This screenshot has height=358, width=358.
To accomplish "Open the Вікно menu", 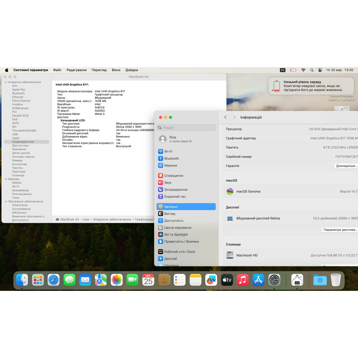I will 116,70.
